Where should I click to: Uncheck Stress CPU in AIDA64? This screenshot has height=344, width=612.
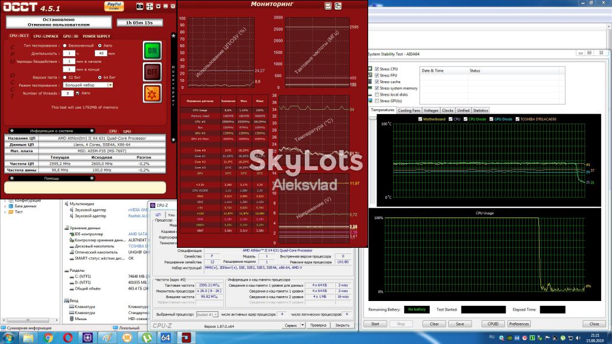[377, 69]
